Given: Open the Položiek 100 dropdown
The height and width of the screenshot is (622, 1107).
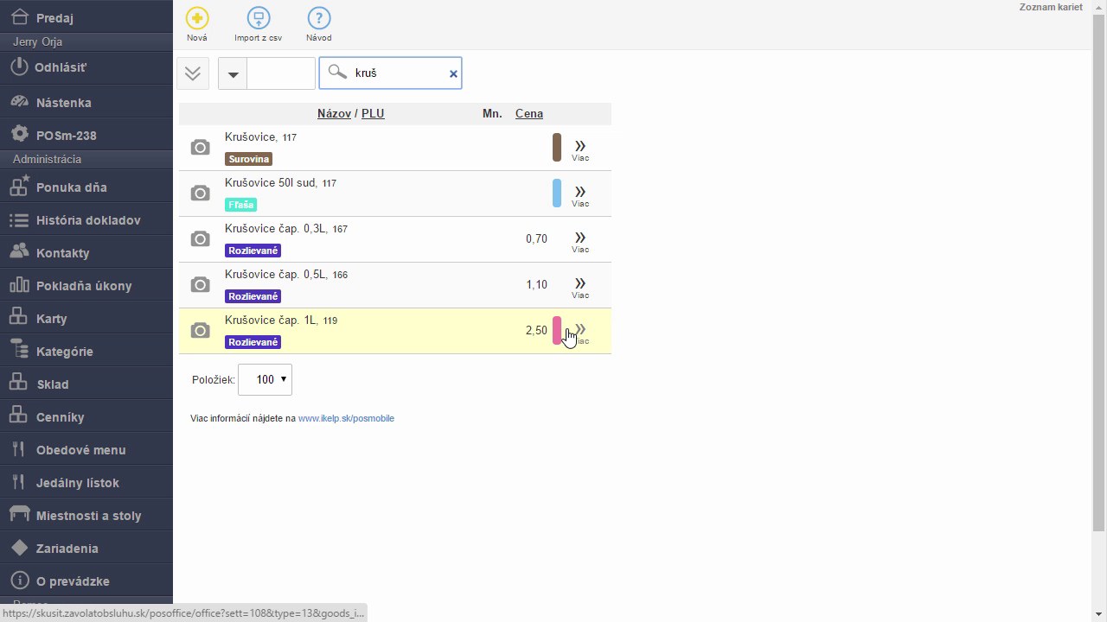Looking at the screenshot, I should (265, 379).
